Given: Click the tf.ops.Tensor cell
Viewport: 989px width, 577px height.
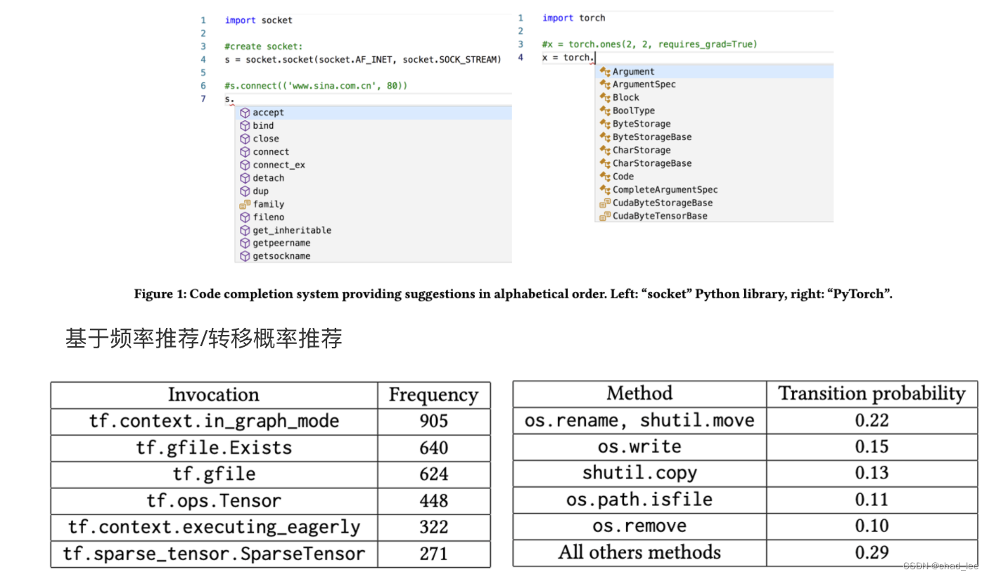Looking at the screenshot, I should [x=214, y=501].
